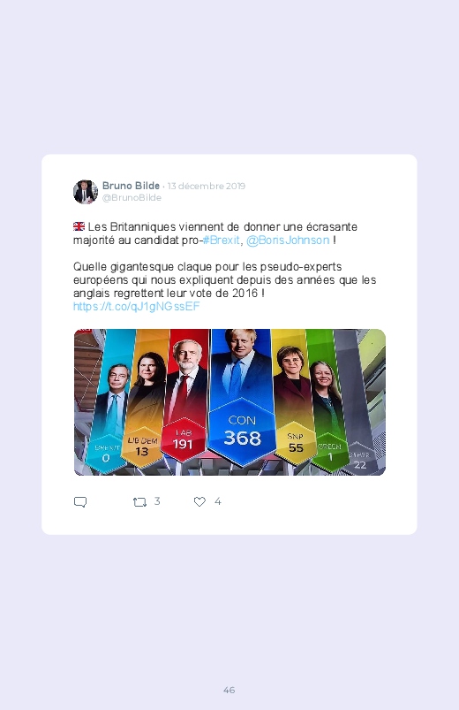Open the @BorisJohnson mention link
This screenshot has width=459, height=710.
(x=288, y=240)
